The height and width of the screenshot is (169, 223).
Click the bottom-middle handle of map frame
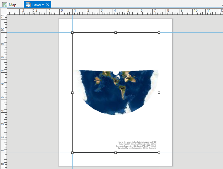(x=116, y=153)
